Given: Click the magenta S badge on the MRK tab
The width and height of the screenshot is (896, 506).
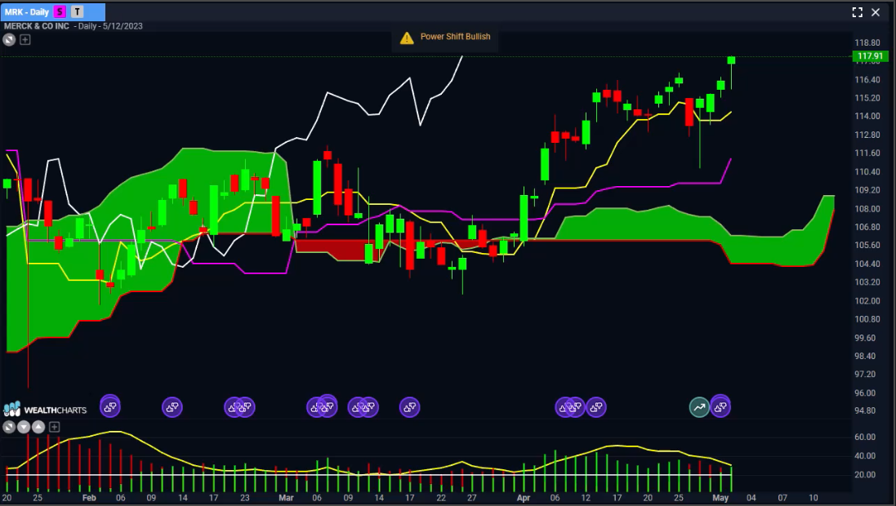Looking at the screenshot, I should click(60, 11).
